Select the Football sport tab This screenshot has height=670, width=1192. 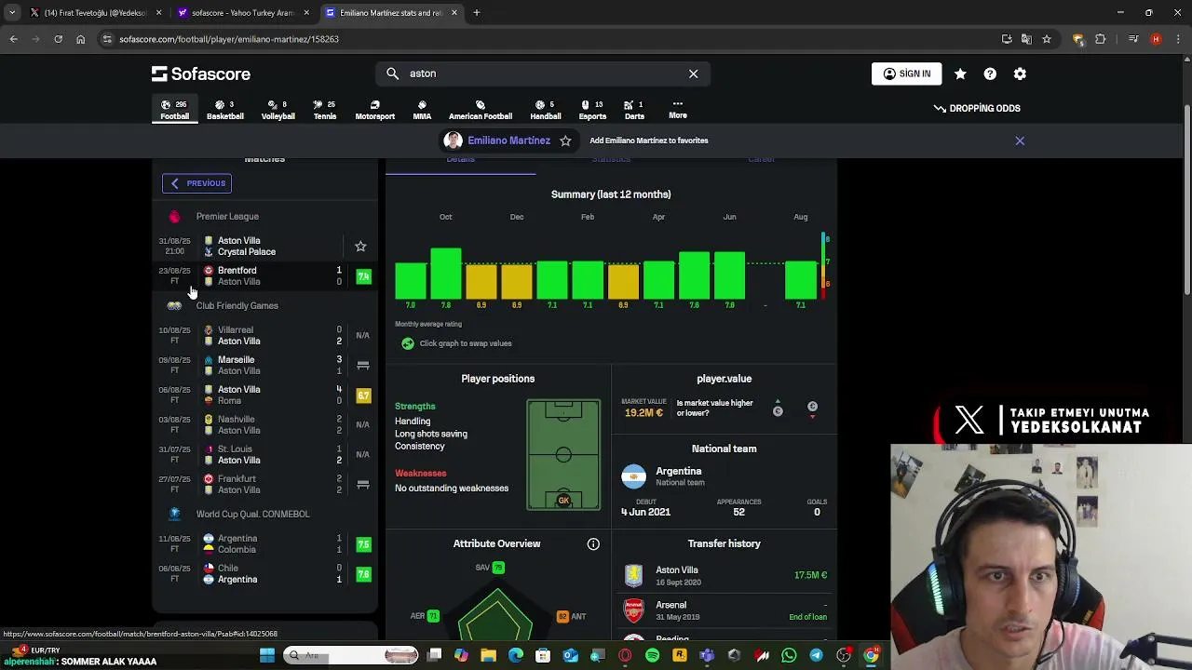click(174, 110)
